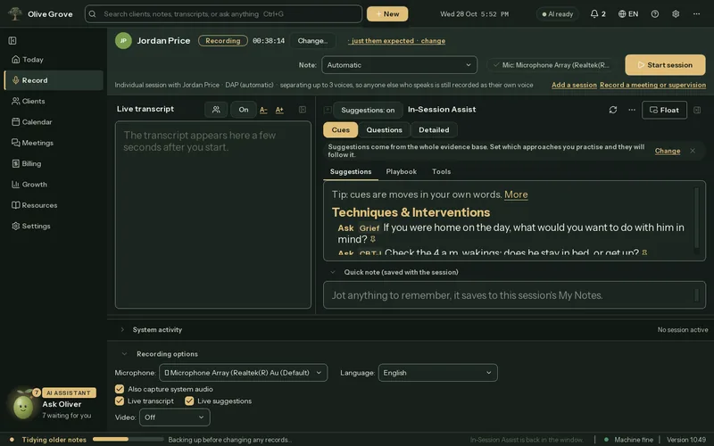Screen dimensions: 714x446
Task: Open the Ask Oliver olive assistant
Action: tap(23, 407)
